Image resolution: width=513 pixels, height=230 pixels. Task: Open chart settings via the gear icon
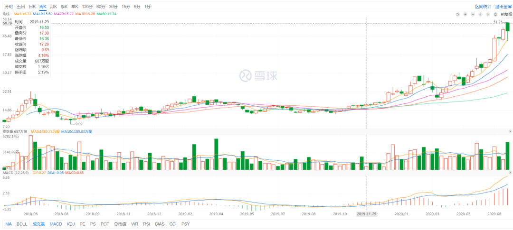pyautogui.click(x=495, y=15)
